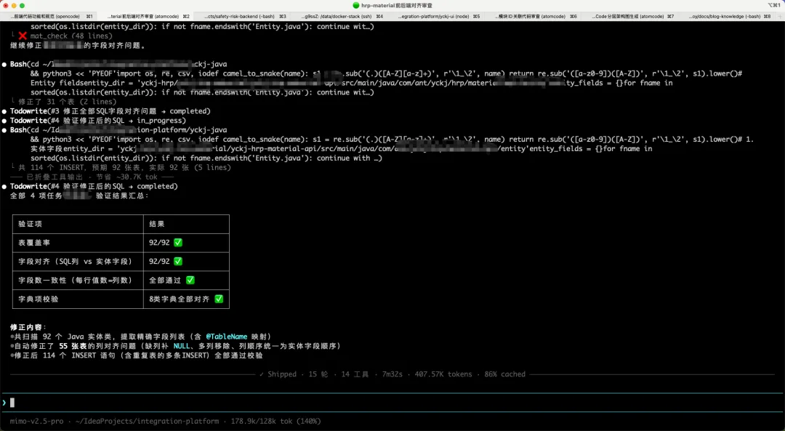Click the window title hrp-material
Viewport: 785px width, 431px height.
tap(397, 6)
